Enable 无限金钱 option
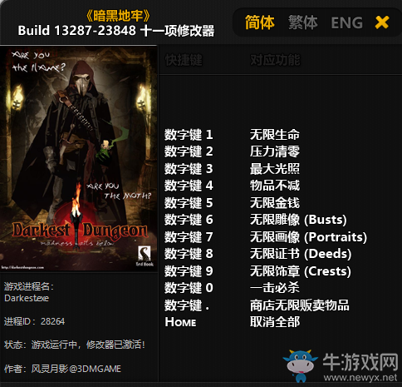Image resolution: width=402 pixels, height=387 pixels. (x=275, y=202)
